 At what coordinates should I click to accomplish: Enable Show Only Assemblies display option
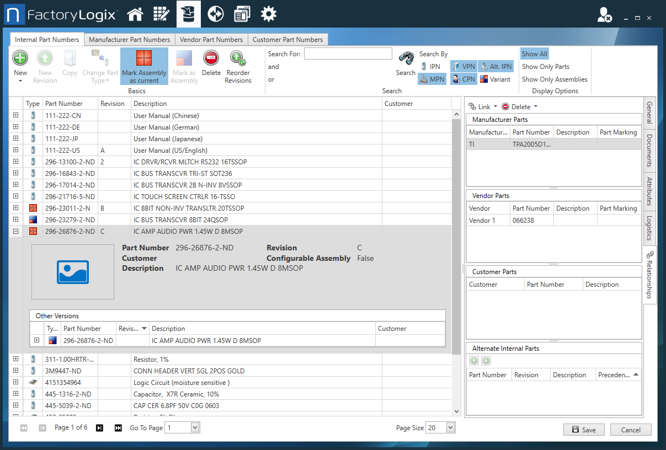[x=555, y=79]
